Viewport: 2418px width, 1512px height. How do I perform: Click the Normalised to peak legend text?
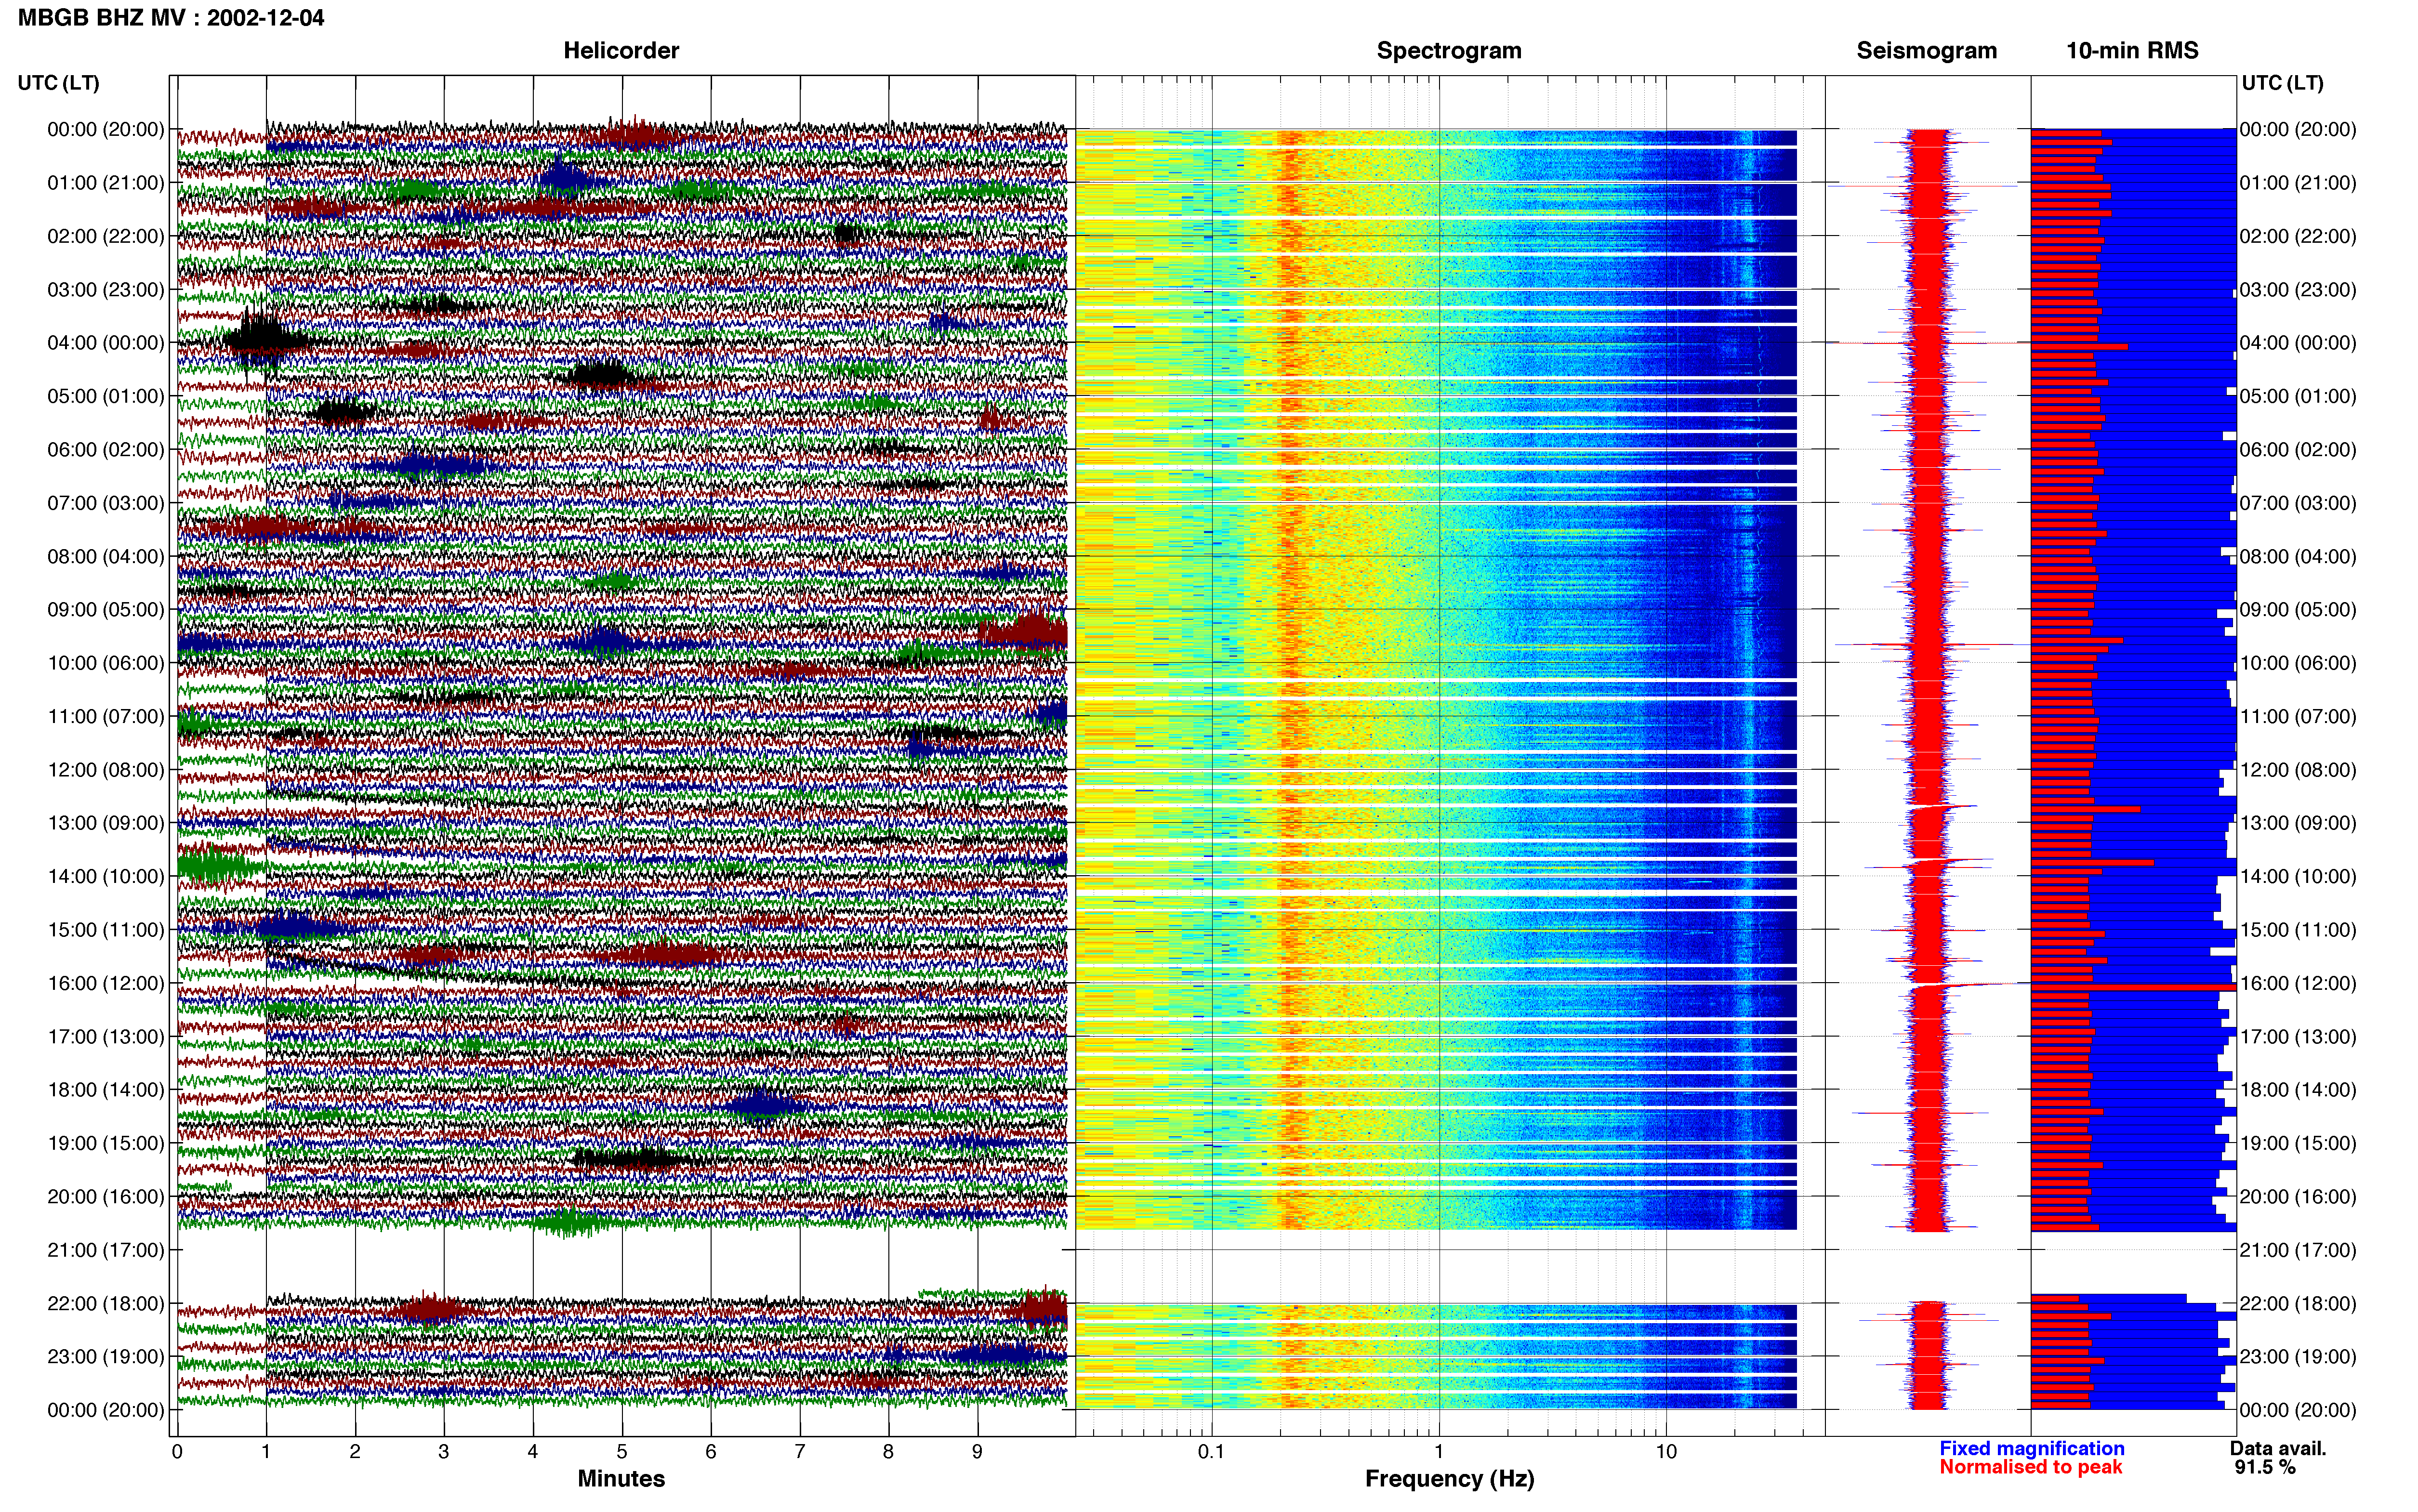[2030, 1467]
